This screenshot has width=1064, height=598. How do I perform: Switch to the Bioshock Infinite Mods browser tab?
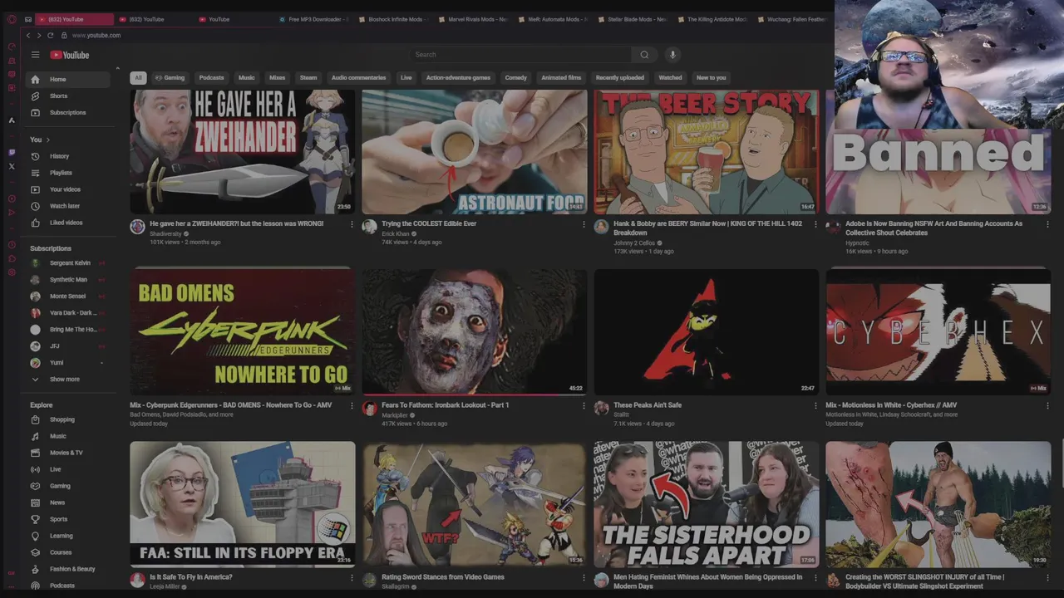pyautogui.click(x=395, y=19)
